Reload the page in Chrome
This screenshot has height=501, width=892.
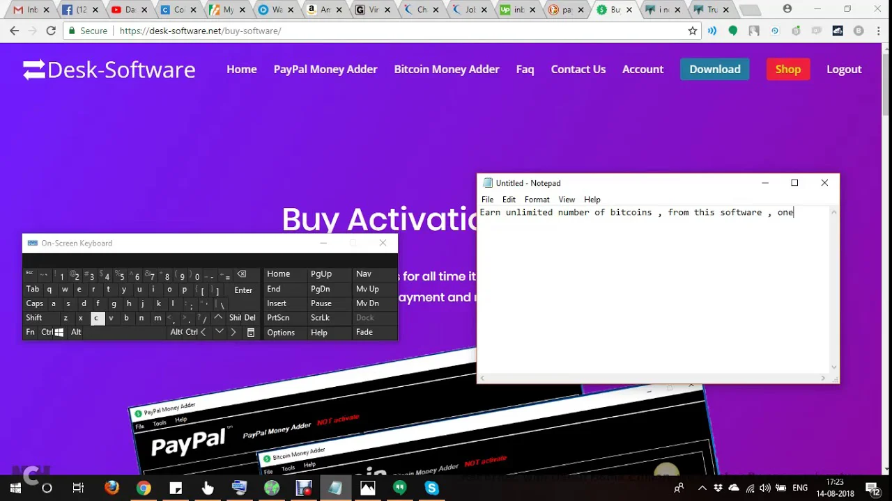pyautogui.click(x=51, y=31)
